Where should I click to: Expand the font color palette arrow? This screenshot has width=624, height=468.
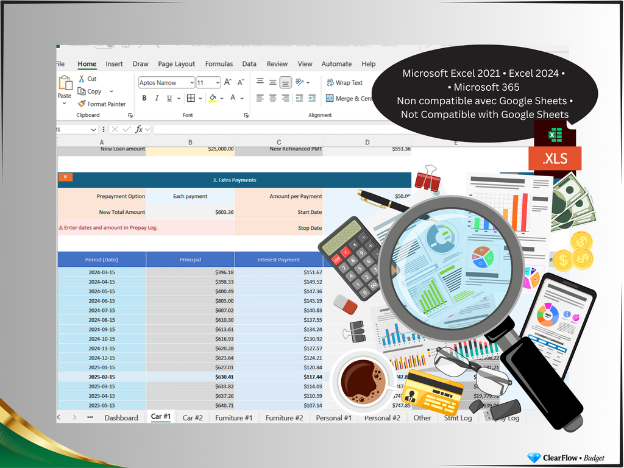tap(242, 98)
